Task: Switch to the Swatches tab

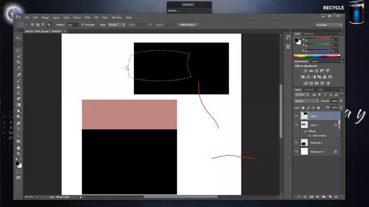Action: coord(308,34)
